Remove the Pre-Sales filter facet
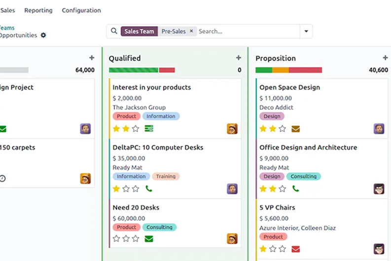 (x=191, y=31)
